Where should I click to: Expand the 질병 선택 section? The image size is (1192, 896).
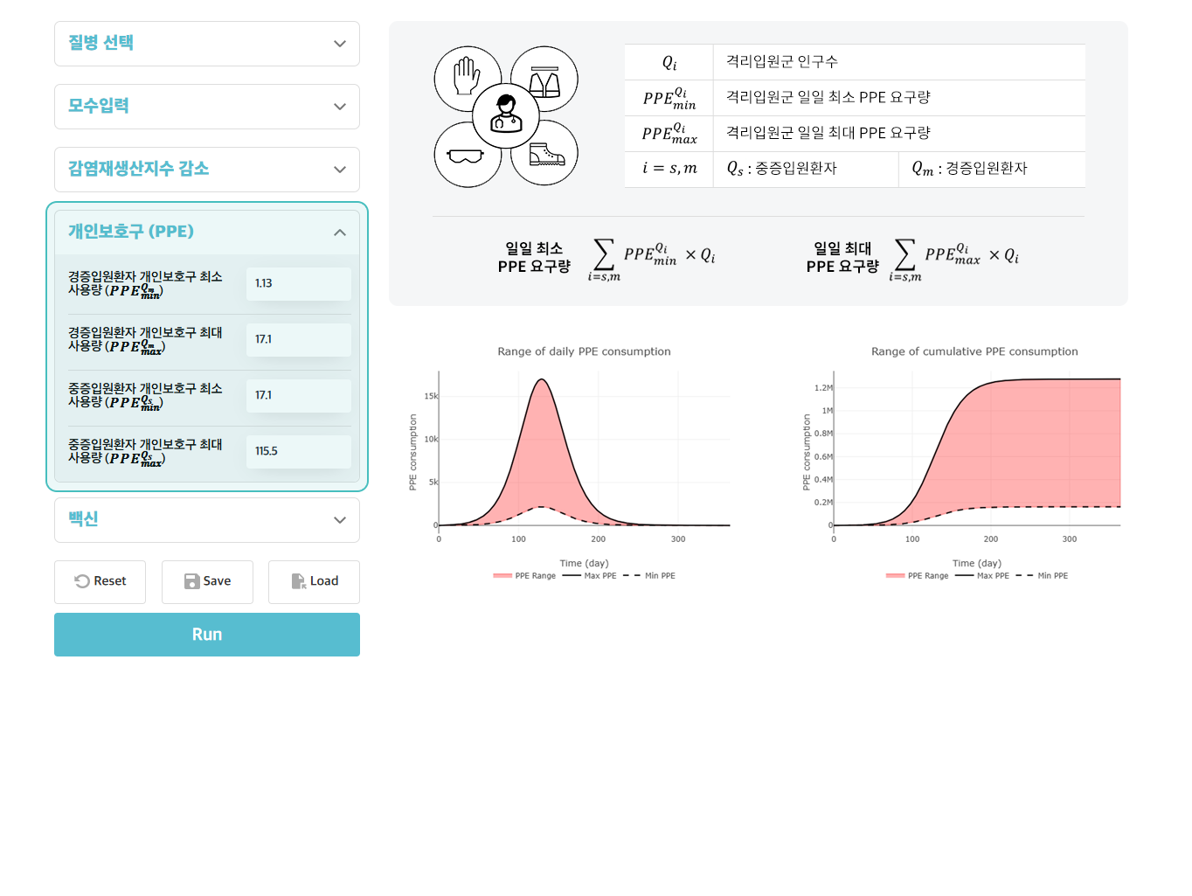pyautogui.click(x=207, y=44)
